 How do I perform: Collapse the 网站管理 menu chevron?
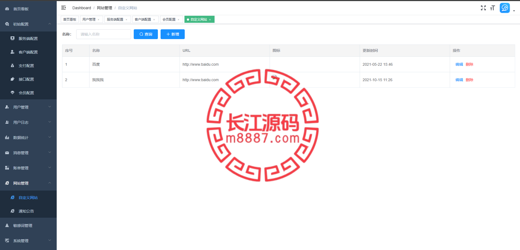(x=50, y=183)
